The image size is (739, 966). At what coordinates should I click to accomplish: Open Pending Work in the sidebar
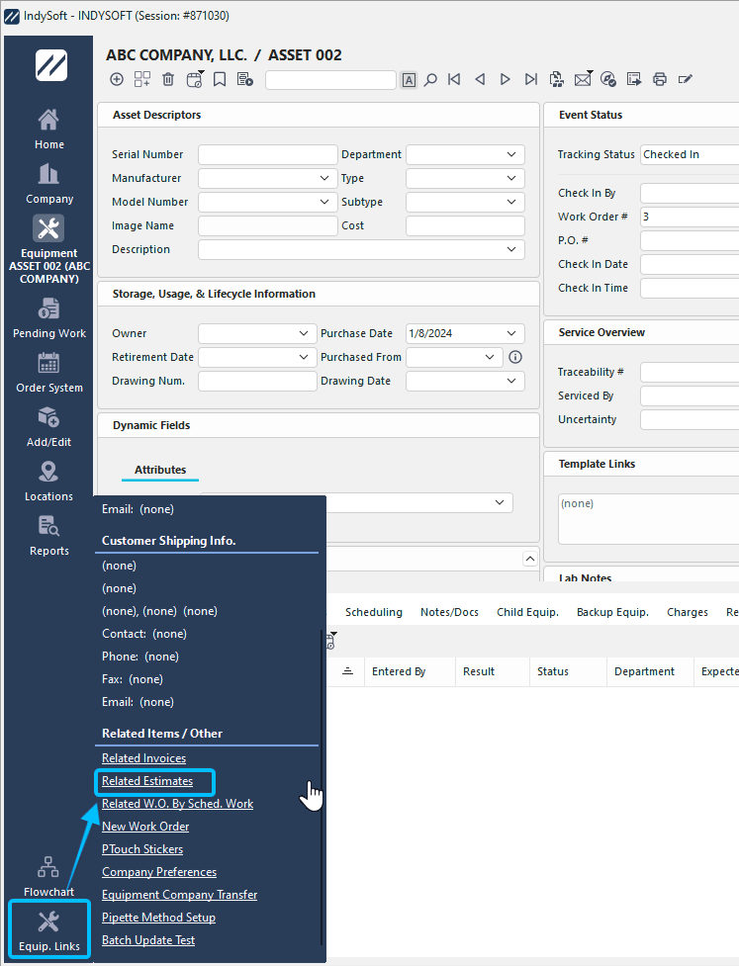coord(48,318)
